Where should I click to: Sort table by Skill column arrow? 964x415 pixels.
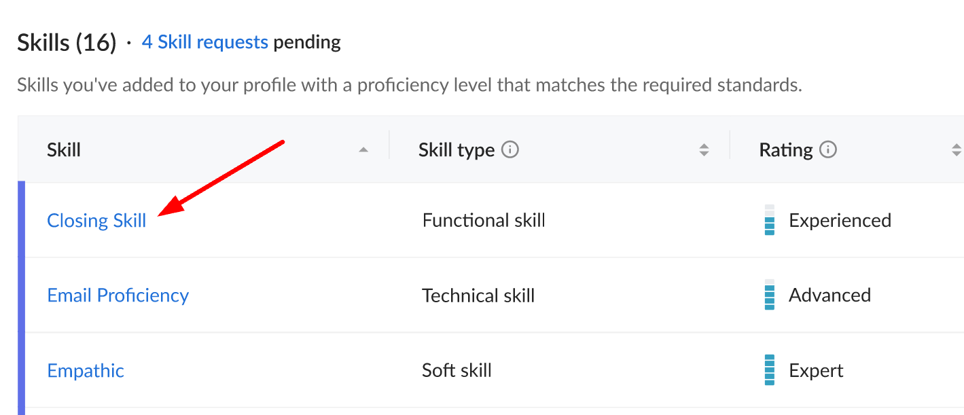pyautogui.click(x=363, y=149)
